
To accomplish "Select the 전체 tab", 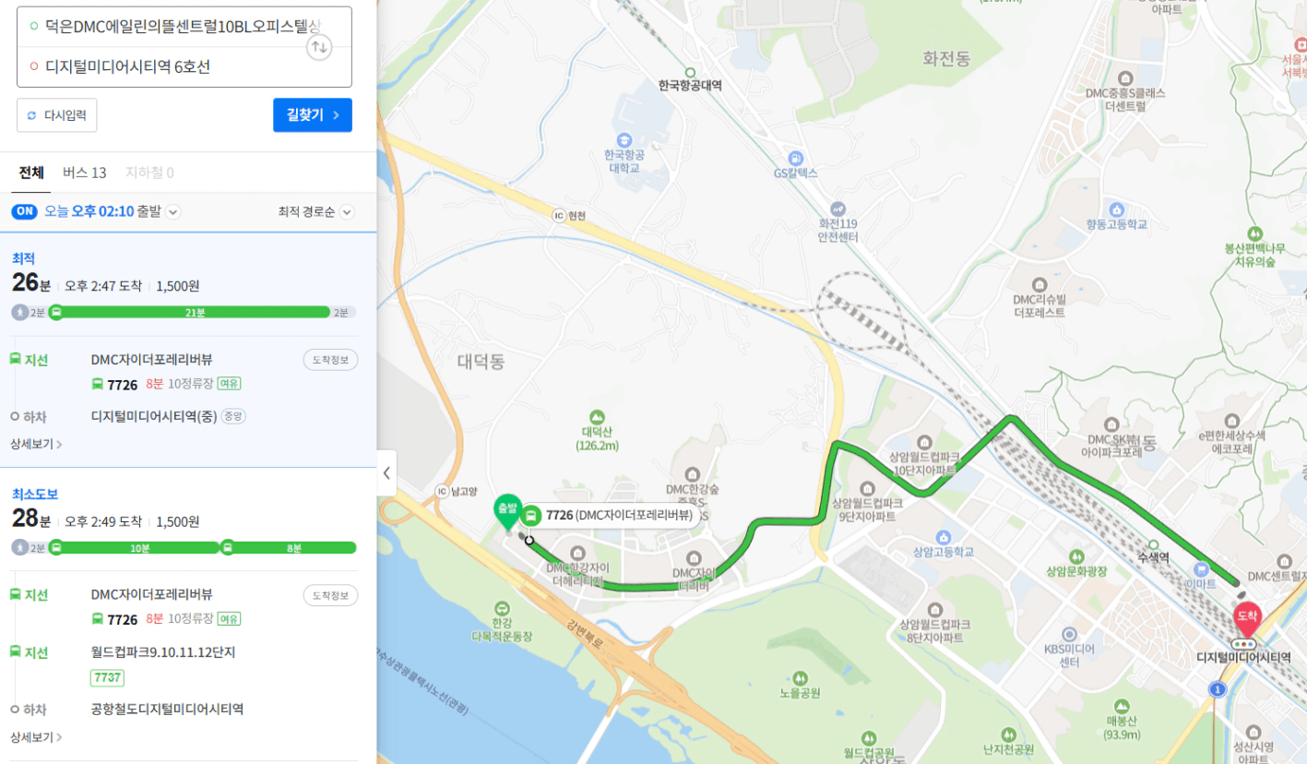I will pos(31,173).
